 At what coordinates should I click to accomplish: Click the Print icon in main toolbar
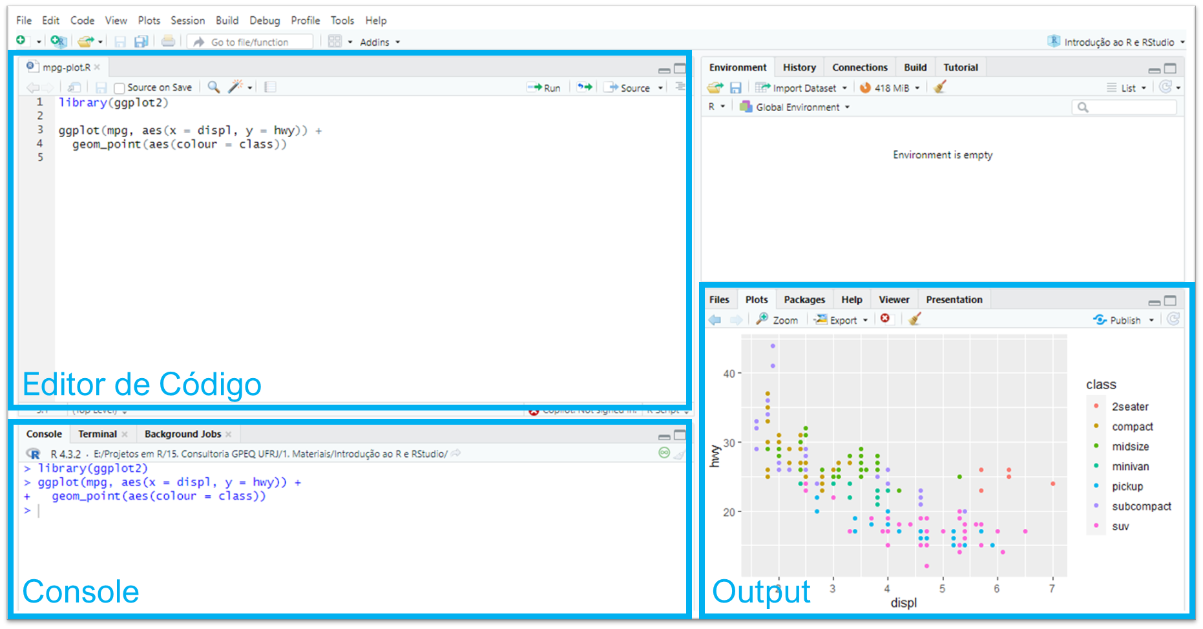pos(168,41)
